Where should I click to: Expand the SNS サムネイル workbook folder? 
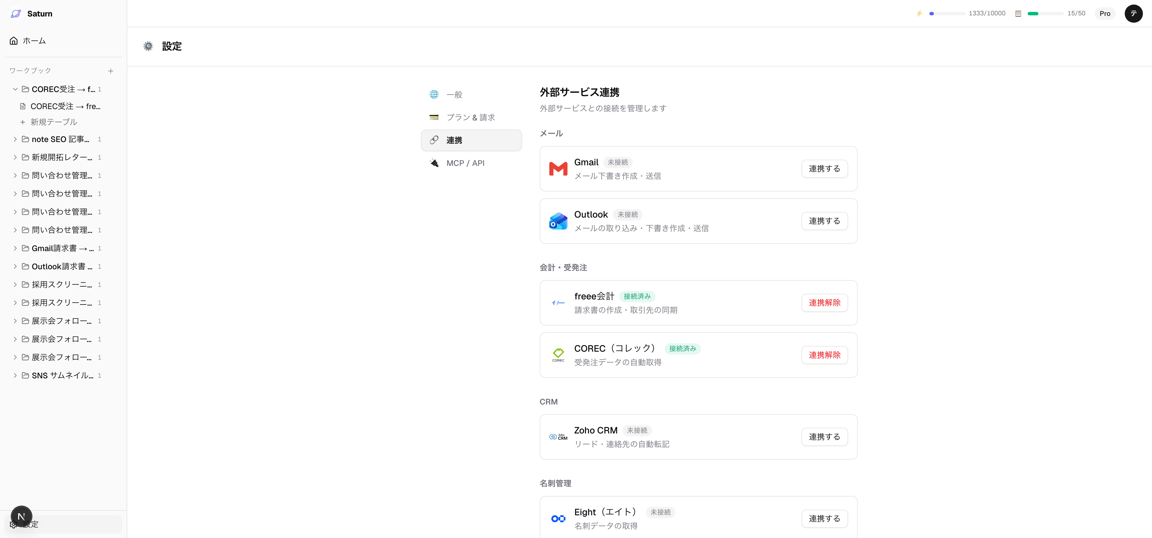[15, 376]
